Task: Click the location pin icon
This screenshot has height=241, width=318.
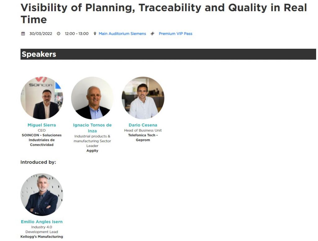Action: (95, 34)
